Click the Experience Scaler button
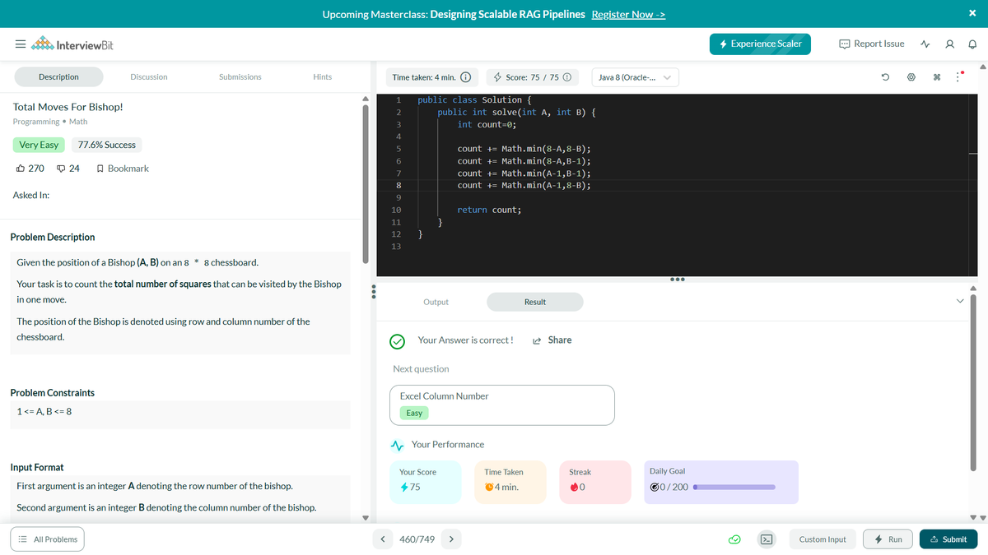This screenshot has width=988, height=555. pos(760,44)
